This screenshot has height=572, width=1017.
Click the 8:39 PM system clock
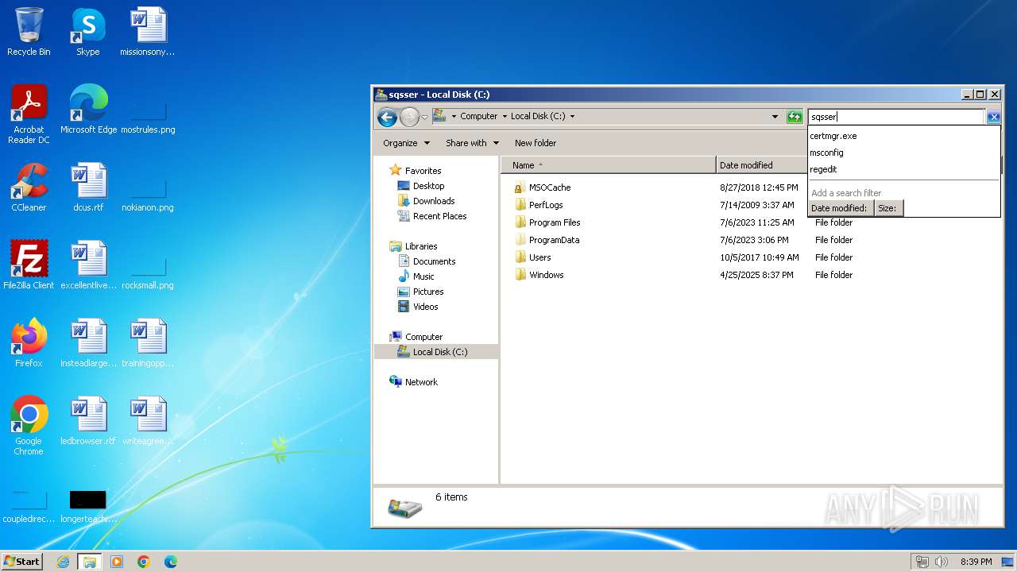tap(976, 562)
